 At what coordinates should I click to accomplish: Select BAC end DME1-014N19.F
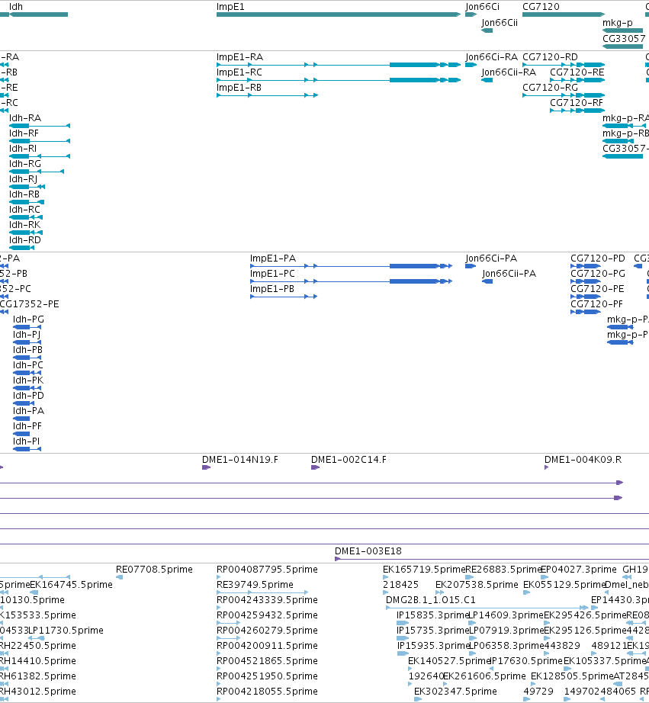click(207, 467)
